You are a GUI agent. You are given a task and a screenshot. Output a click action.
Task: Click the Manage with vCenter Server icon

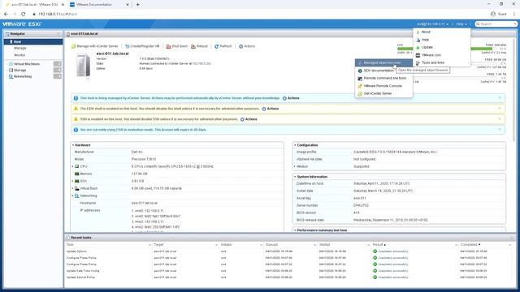point(74,46)
